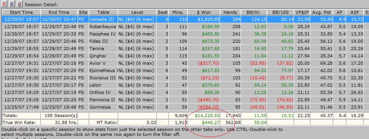Image resolution: width=369 pixels, height=139 pixels.
Task: Sort by the VP$IP column header
Action: (x=302, y=12)
